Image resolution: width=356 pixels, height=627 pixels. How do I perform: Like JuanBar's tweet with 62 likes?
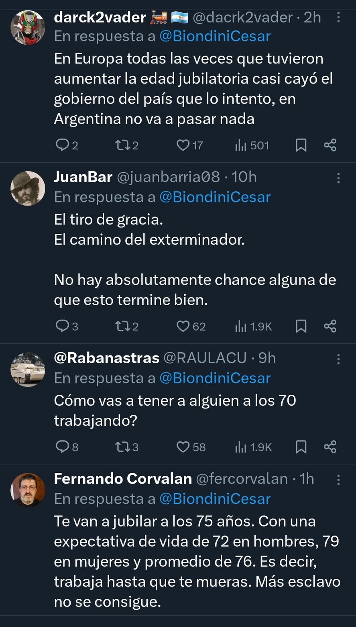click(x=183, y=326)
